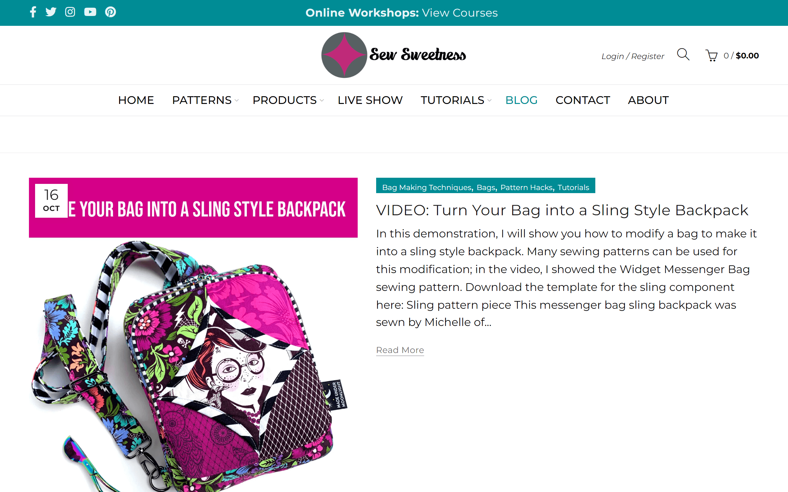The image size is (788, 492).
Task: Click the Read More link
Action: [x=400, y=350]
